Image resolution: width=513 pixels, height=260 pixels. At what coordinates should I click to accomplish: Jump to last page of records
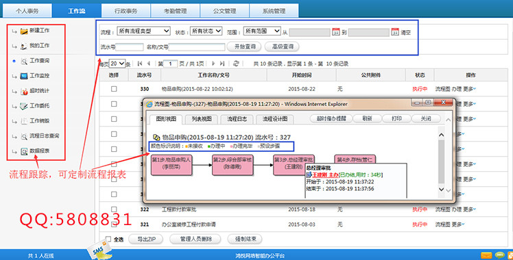pyautogui.click(x=222, y=64)
